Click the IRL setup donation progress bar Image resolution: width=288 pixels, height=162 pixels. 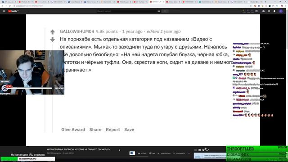(x=27, y=159)
